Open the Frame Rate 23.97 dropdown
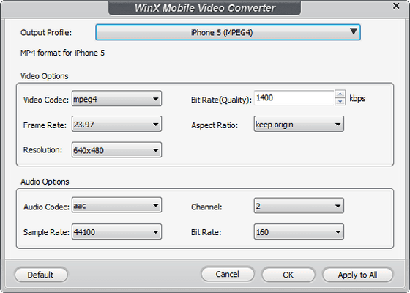This screenshot has width=410, height=293. tap(116, 124)
